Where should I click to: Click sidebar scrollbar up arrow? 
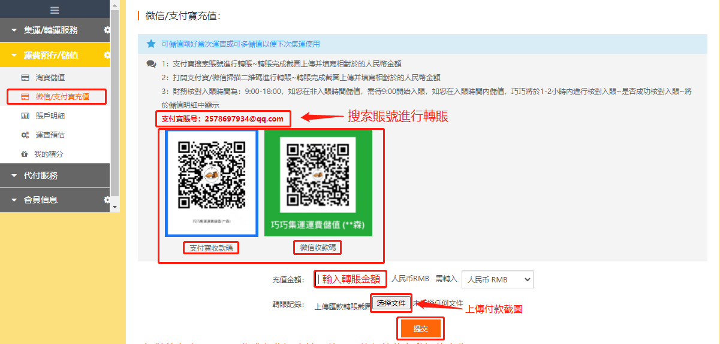click(x=115, y=4)
